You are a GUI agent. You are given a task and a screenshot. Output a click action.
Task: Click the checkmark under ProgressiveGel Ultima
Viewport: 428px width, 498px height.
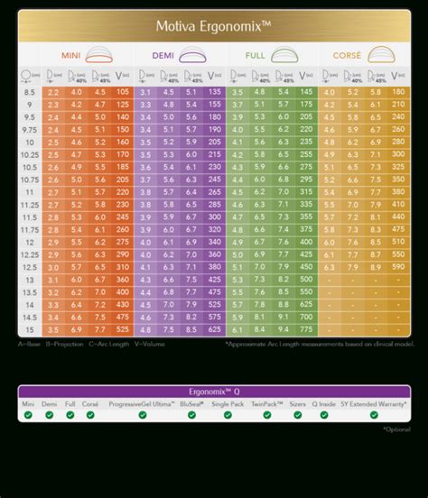(x=143, y=415)
